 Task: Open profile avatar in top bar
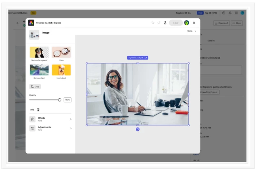tap(242, 13)
